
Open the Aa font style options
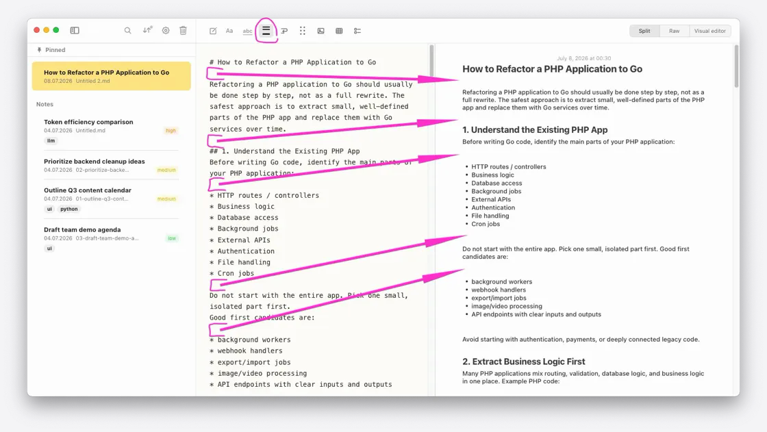coord(229,31)
